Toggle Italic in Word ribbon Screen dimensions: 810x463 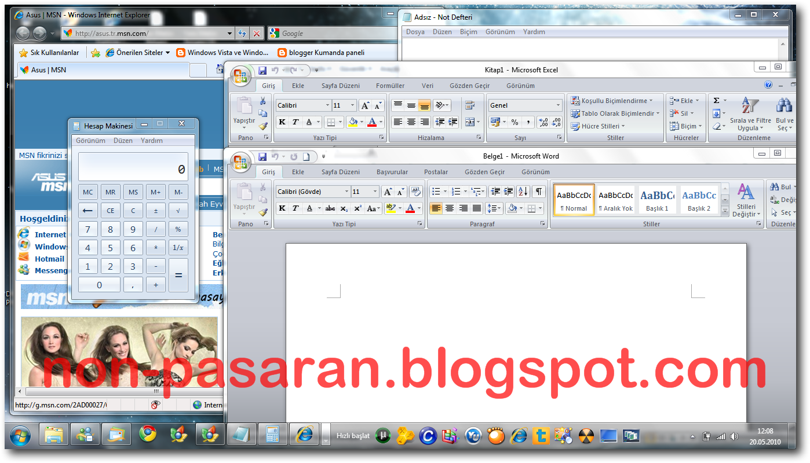295,208
